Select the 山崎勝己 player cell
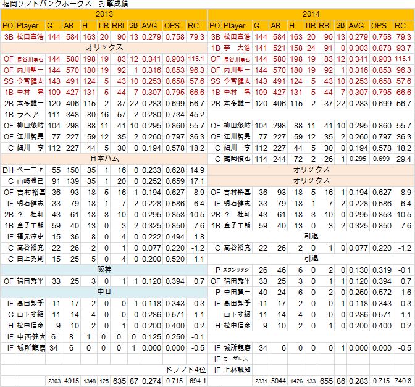415x387 pixels. click(30, 181)
